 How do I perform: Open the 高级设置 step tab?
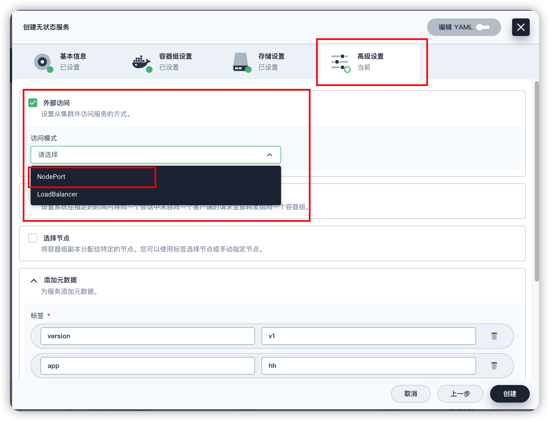point(370,62)
